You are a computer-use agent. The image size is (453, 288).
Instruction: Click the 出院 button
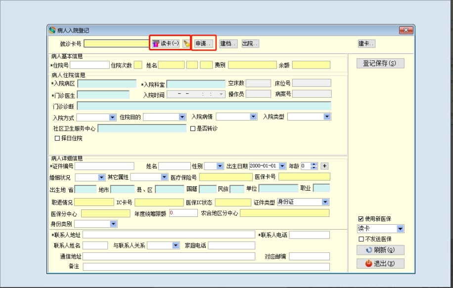pos(250,43)
